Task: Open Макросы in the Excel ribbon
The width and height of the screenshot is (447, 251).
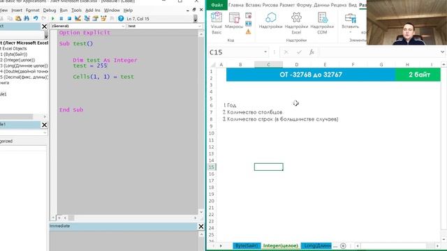Action: 234,21
